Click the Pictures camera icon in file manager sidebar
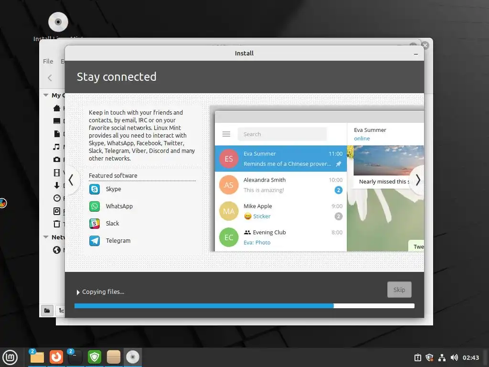The height and width of the screenshot is (367, 489). tap(57, 160)
